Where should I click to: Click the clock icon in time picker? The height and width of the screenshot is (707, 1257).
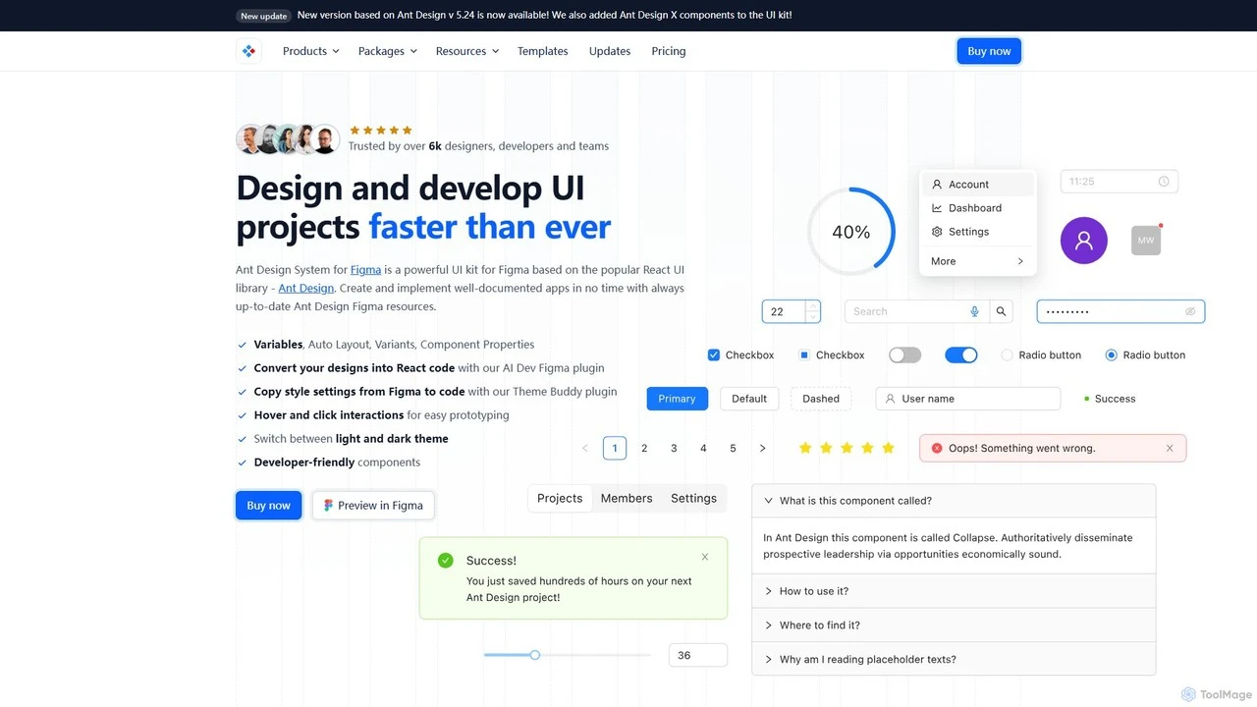(x=1164, y=182)
